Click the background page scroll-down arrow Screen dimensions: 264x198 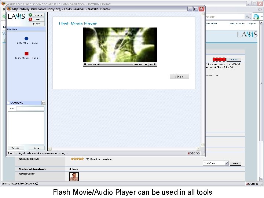[261, 179]
